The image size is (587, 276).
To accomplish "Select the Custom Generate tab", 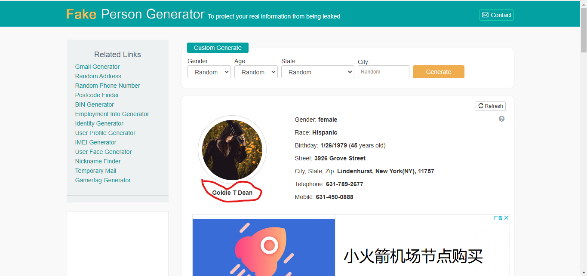I will pyautogui.click(x=218, y=48).
